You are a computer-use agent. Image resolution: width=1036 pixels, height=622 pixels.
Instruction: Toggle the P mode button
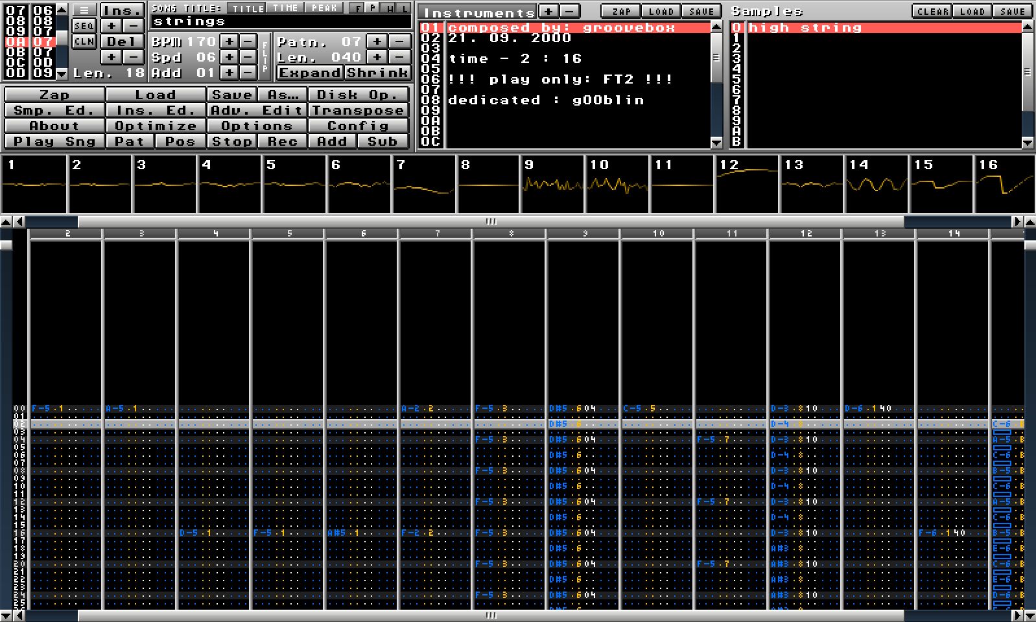[373, 8]
